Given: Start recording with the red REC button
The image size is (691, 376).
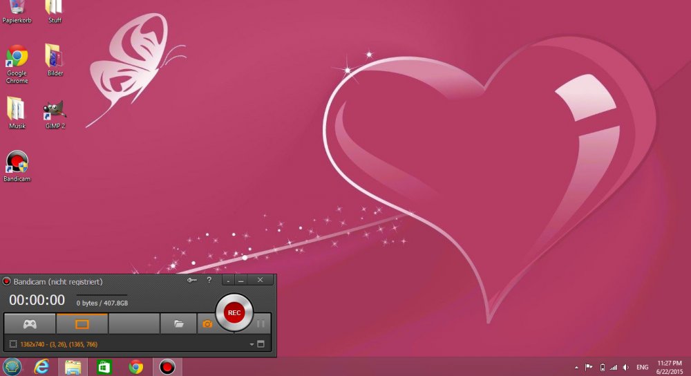Looking at the screenshot, I should 234,313.
